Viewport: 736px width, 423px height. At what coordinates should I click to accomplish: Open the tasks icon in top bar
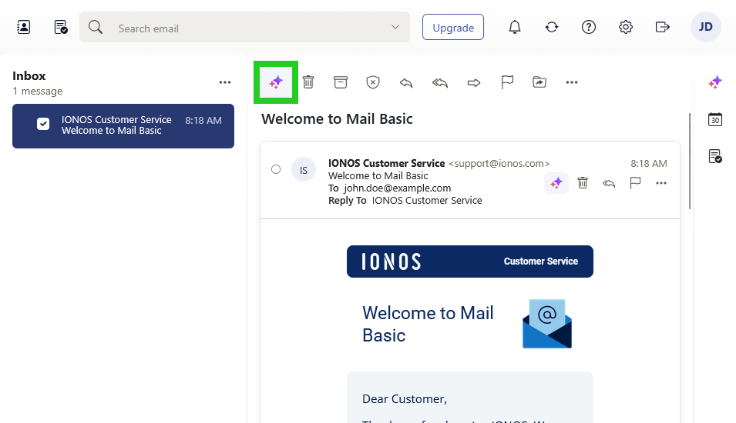(x=61, y=27)
